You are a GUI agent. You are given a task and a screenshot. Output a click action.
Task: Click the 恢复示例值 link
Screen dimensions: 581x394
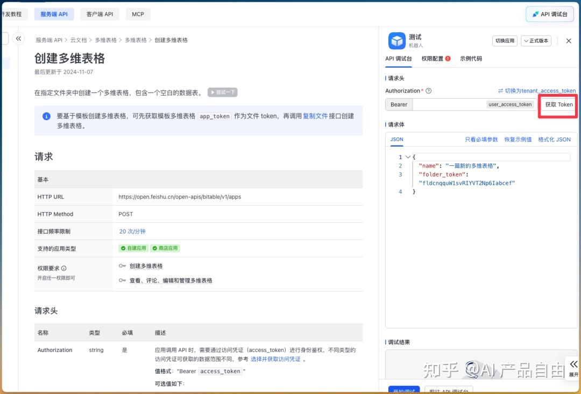point(518,140)
